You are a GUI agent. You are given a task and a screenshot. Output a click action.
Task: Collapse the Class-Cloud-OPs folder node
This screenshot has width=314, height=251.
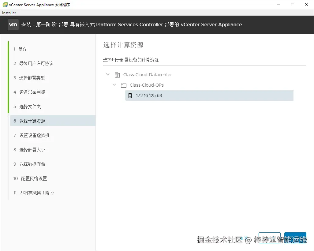tap(114, 85)
